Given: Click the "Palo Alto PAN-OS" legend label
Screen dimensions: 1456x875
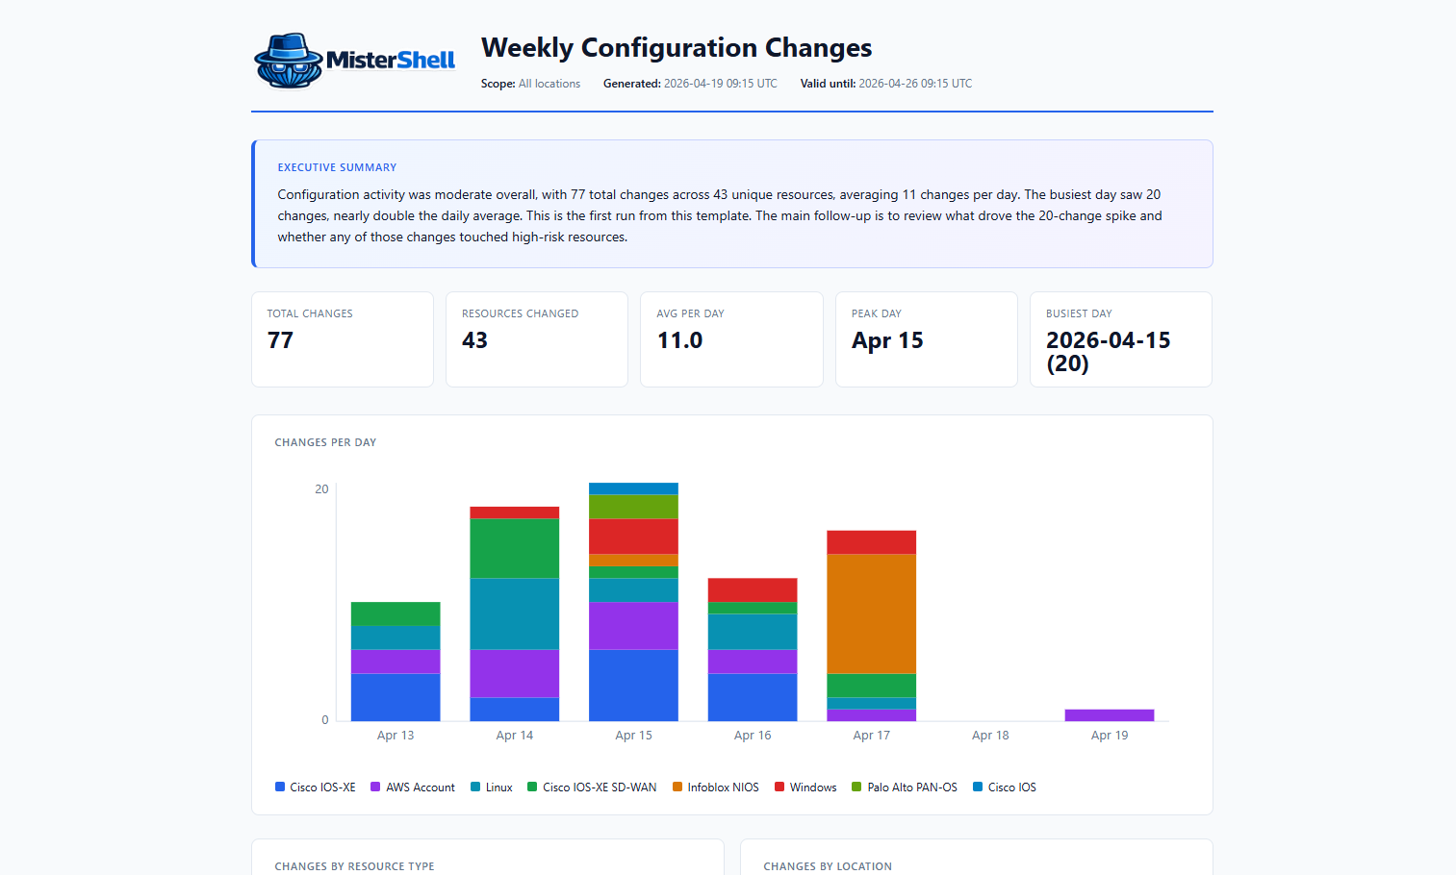Looking at the screenshot, I should [x=912, y=787].
